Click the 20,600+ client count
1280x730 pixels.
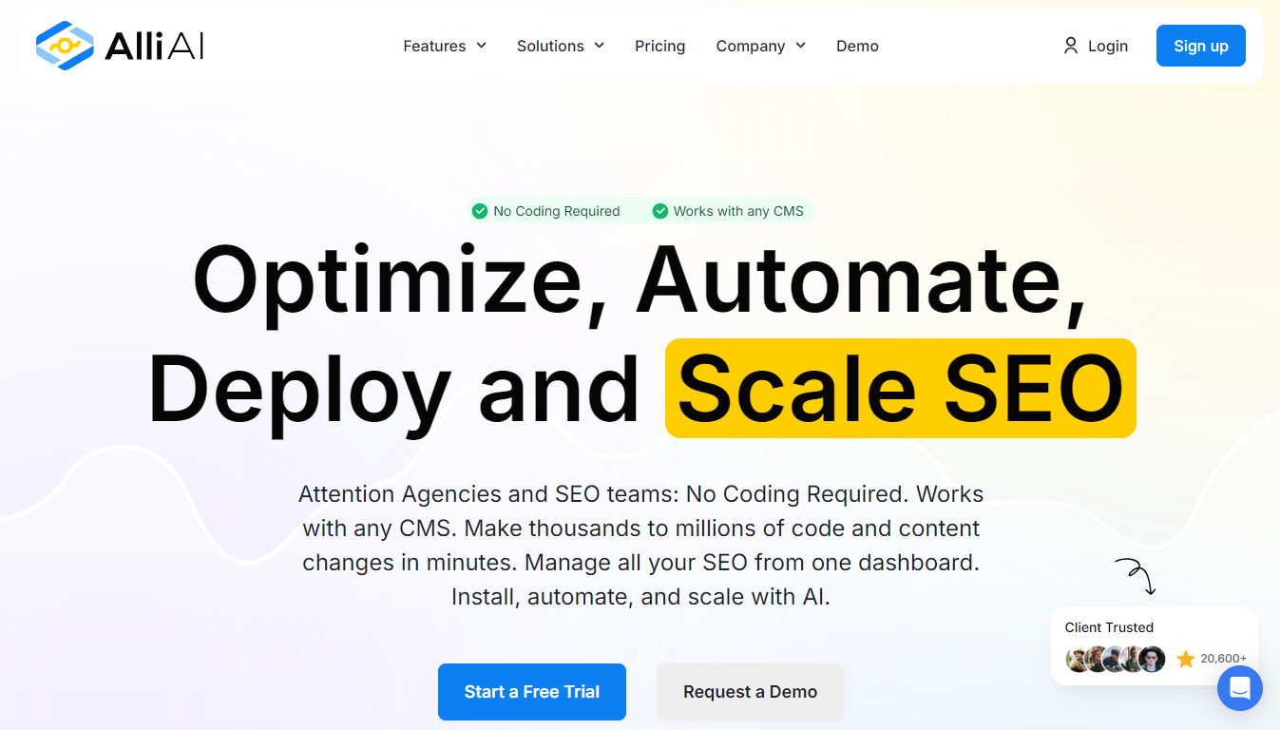click(x=1223, y=659)
